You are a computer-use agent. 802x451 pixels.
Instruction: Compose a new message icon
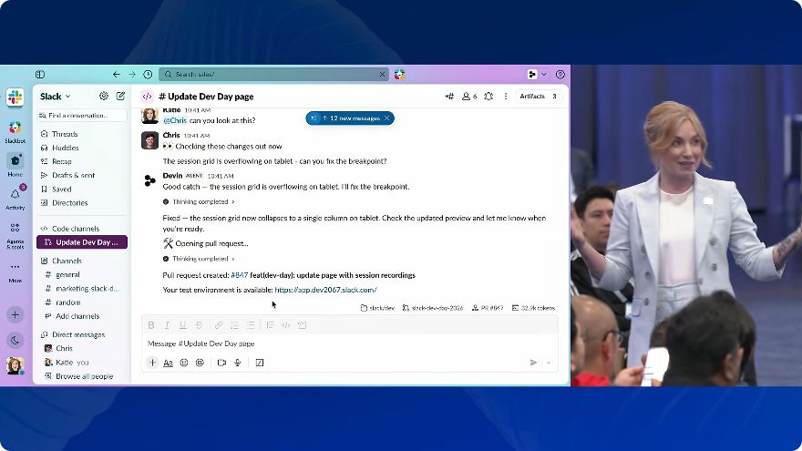[x=120, y=96]
